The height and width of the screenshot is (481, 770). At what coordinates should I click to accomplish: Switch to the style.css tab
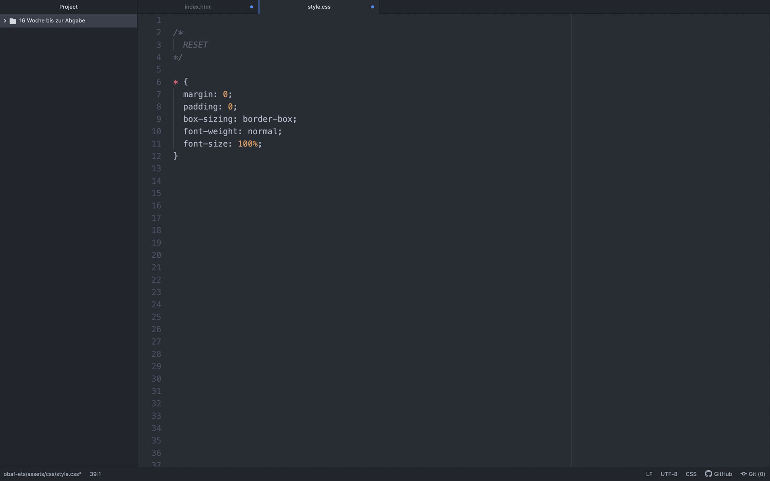pos(319,7)
